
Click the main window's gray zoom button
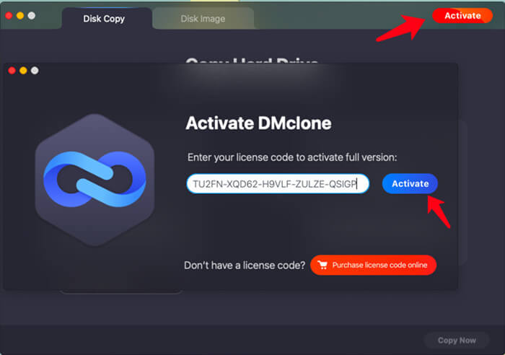[31, 15]
